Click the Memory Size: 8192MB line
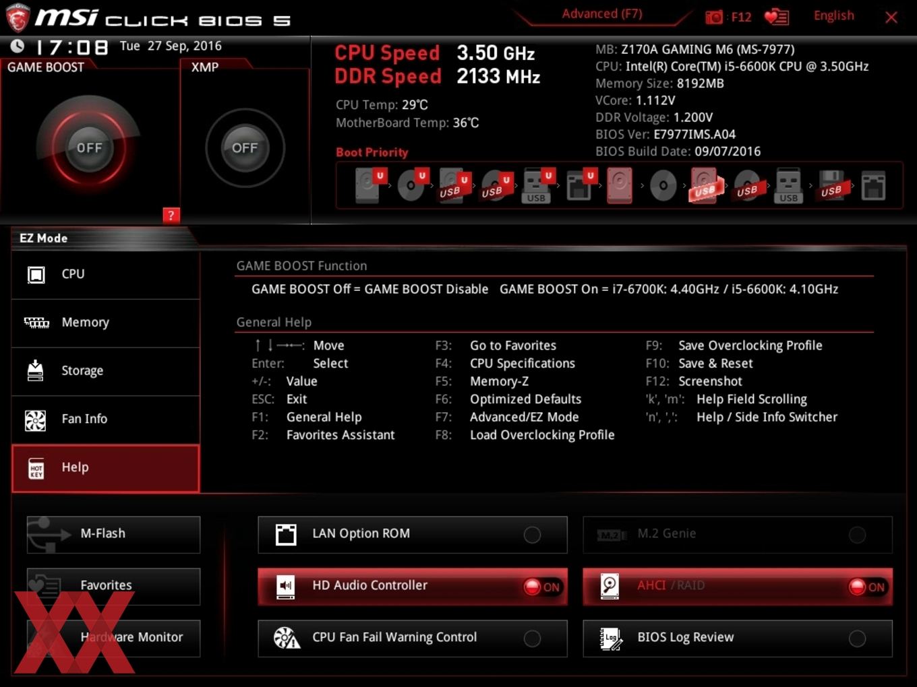917x687 pixels. (659, 84)
